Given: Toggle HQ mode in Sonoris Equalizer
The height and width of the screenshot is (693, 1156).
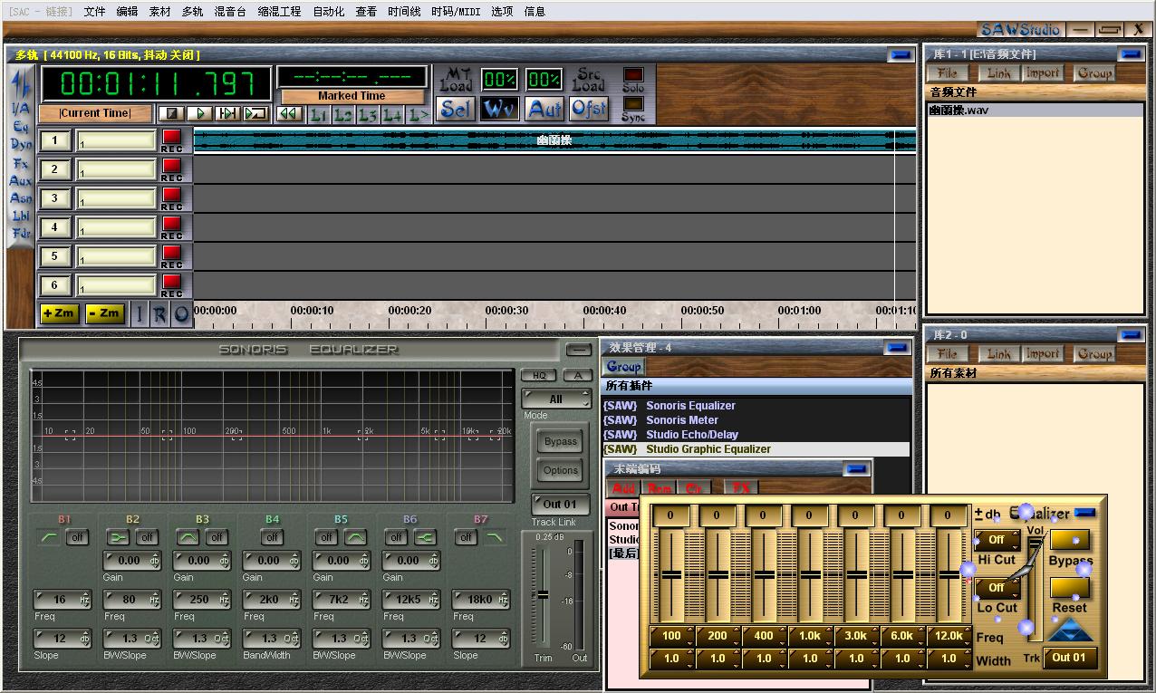Looking at the screenshot, I should coord(539,375).
